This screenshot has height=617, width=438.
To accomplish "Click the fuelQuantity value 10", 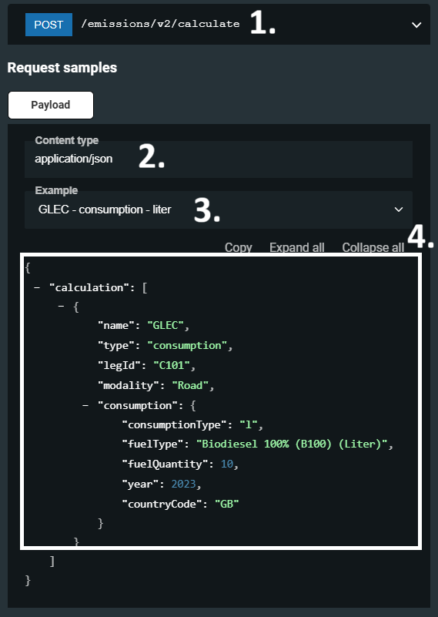I will (227, 464).
